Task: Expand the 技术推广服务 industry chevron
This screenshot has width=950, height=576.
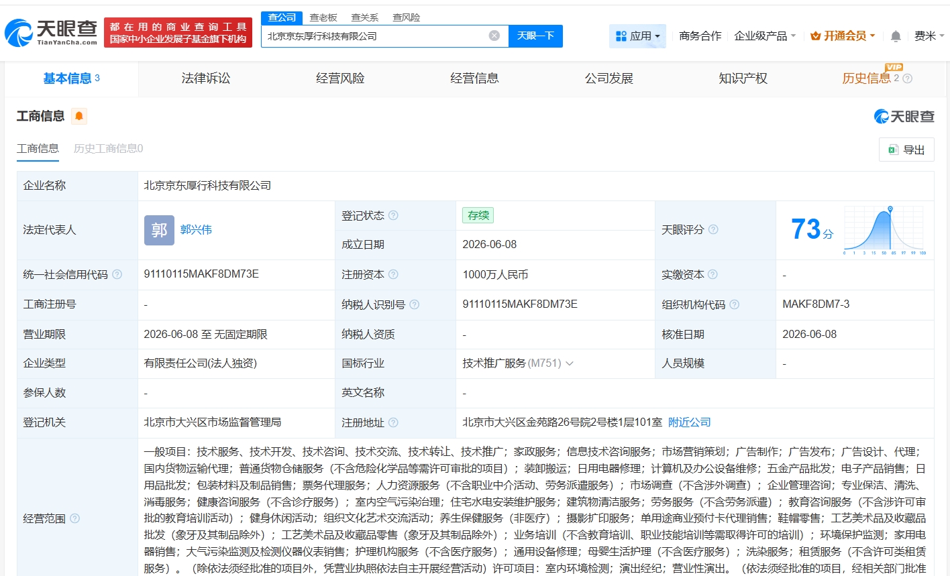Action: (570, 363)
